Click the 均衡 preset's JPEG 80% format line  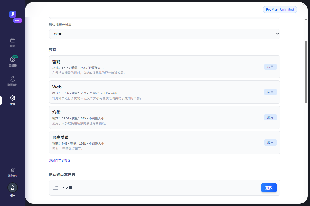(x=78, y=118)
